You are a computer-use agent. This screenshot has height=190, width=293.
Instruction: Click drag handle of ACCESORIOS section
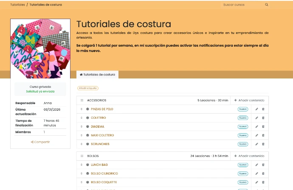(82, 101)
